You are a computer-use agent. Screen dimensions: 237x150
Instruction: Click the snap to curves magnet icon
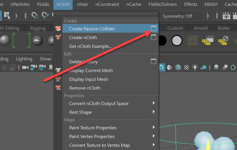click(x=45, y=15)
